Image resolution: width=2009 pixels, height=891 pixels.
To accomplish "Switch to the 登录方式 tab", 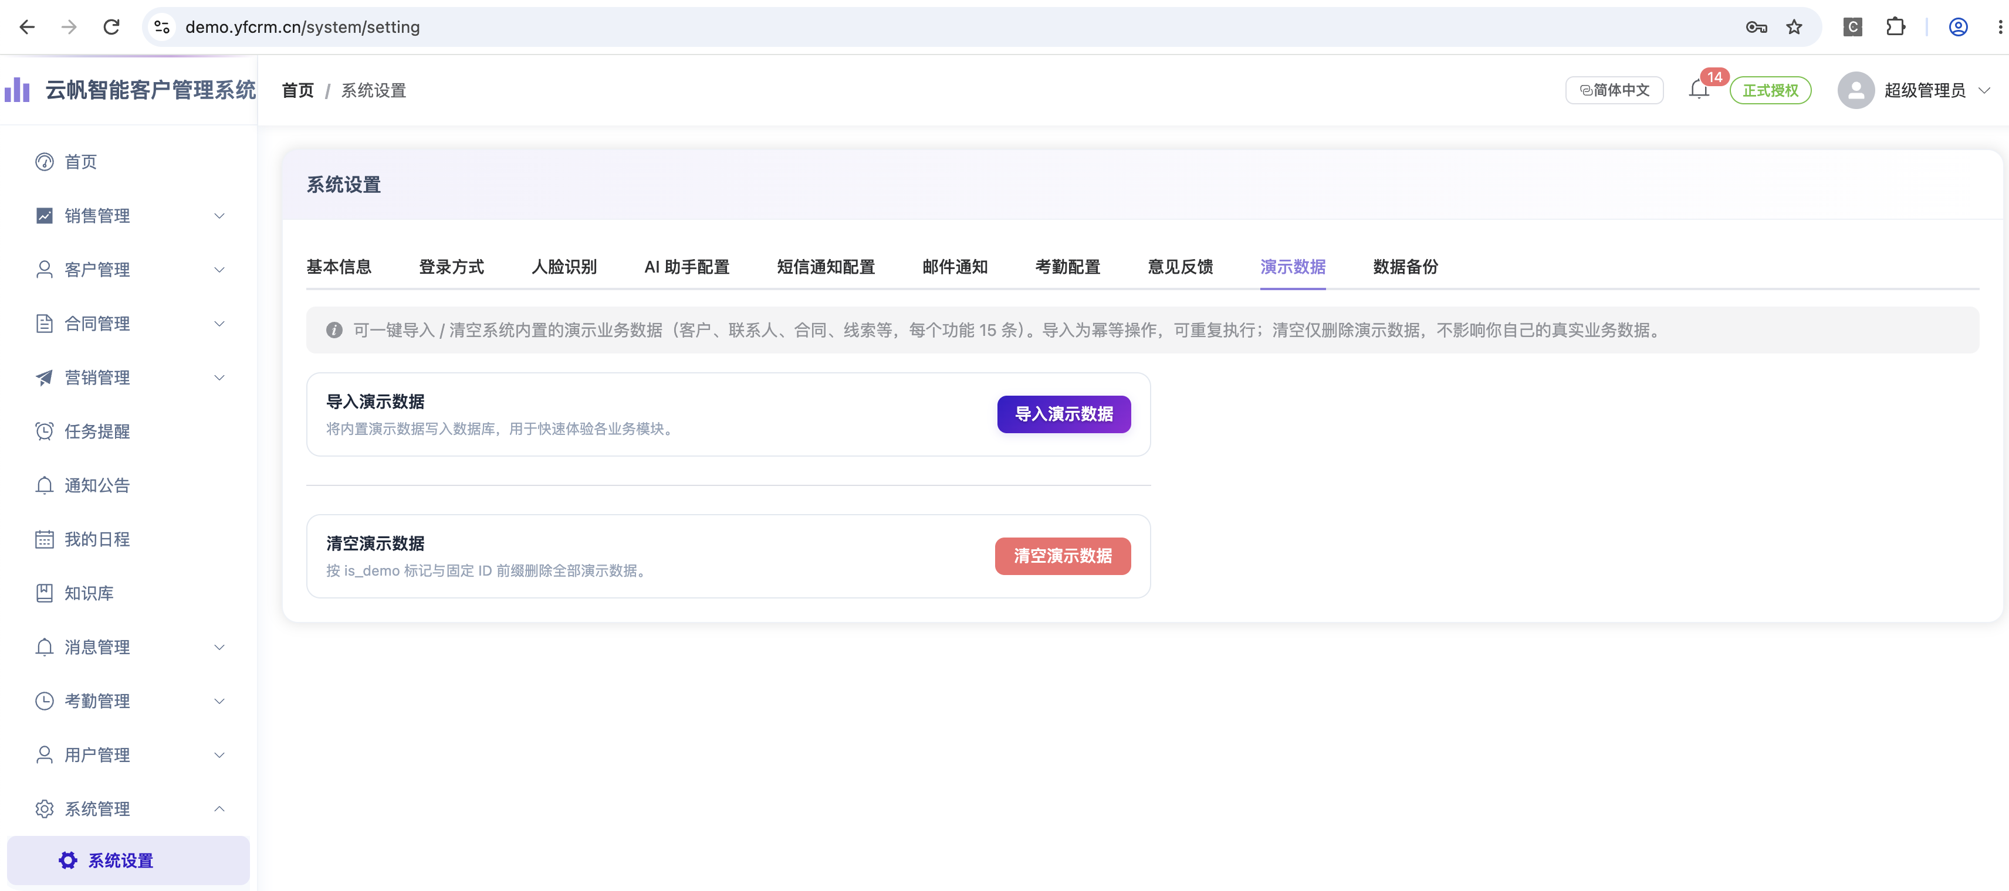I will [452, 267].
